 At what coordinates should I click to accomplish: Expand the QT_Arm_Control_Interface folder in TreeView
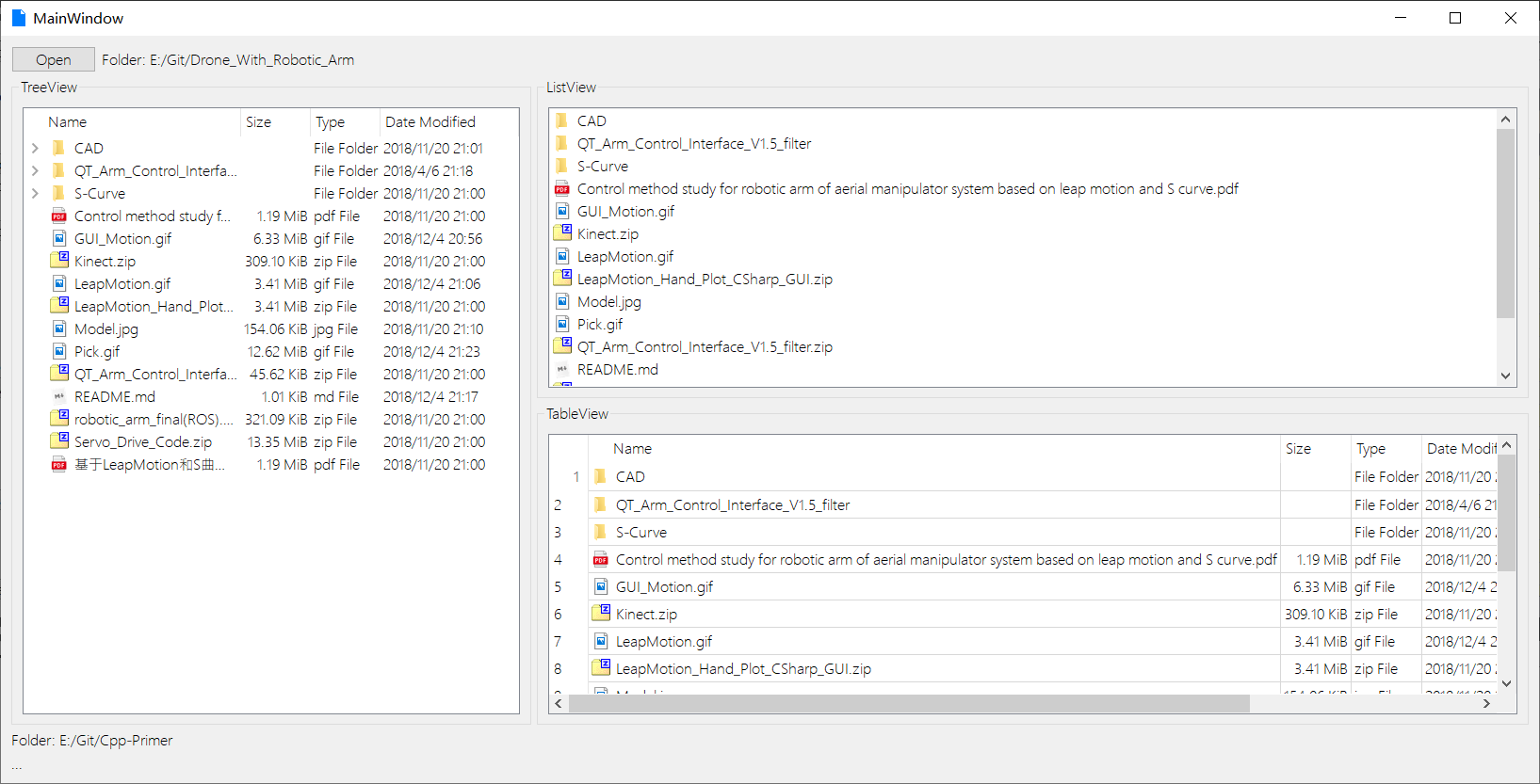click(35, 171)
